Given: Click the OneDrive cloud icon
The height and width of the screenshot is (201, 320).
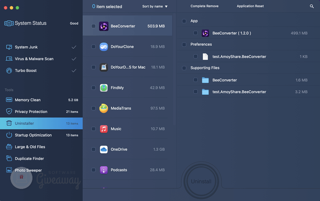Looking at the screenshot, I should coord(103,149).
